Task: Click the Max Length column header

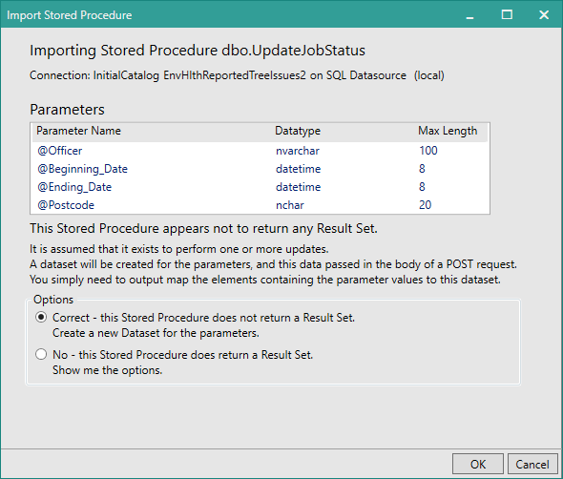Action: click(x=448, y=131)
